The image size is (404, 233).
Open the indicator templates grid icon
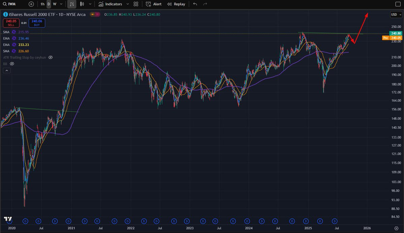click(x=136, y=4)
